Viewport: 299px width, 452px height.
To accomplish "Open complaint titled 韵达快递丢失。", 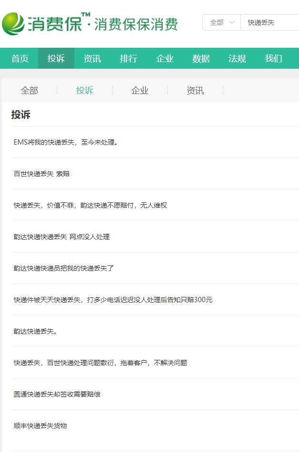I will tap(35, 332).
